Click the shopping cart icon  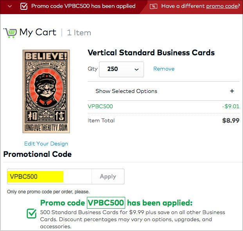10,33
